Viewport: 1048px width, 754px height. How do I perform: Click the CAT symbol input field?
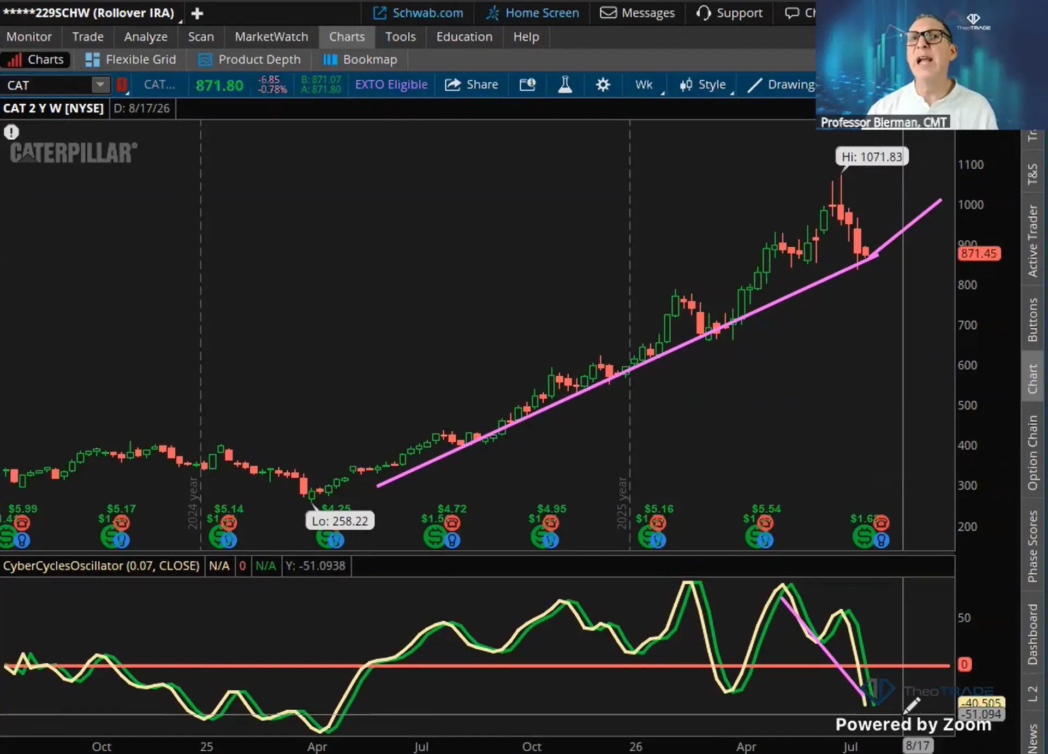click(x=47, y=85)
